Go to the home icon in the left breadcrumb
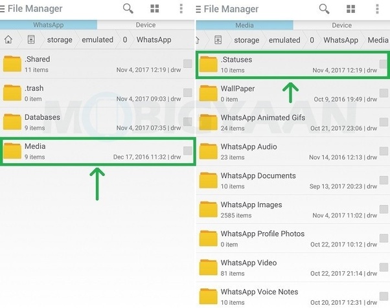390x308 pixels. 8,39
